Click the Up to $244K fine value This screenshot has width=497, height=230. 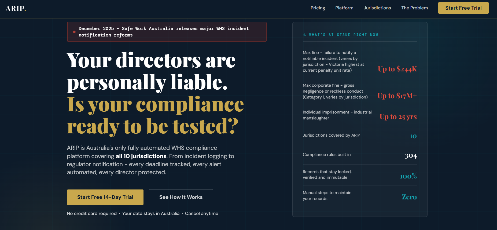[397, 69]
